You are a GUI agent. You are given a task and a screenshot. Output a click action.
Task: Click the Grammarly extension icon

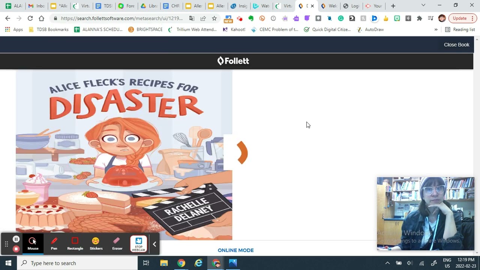(x=341, y=18)
